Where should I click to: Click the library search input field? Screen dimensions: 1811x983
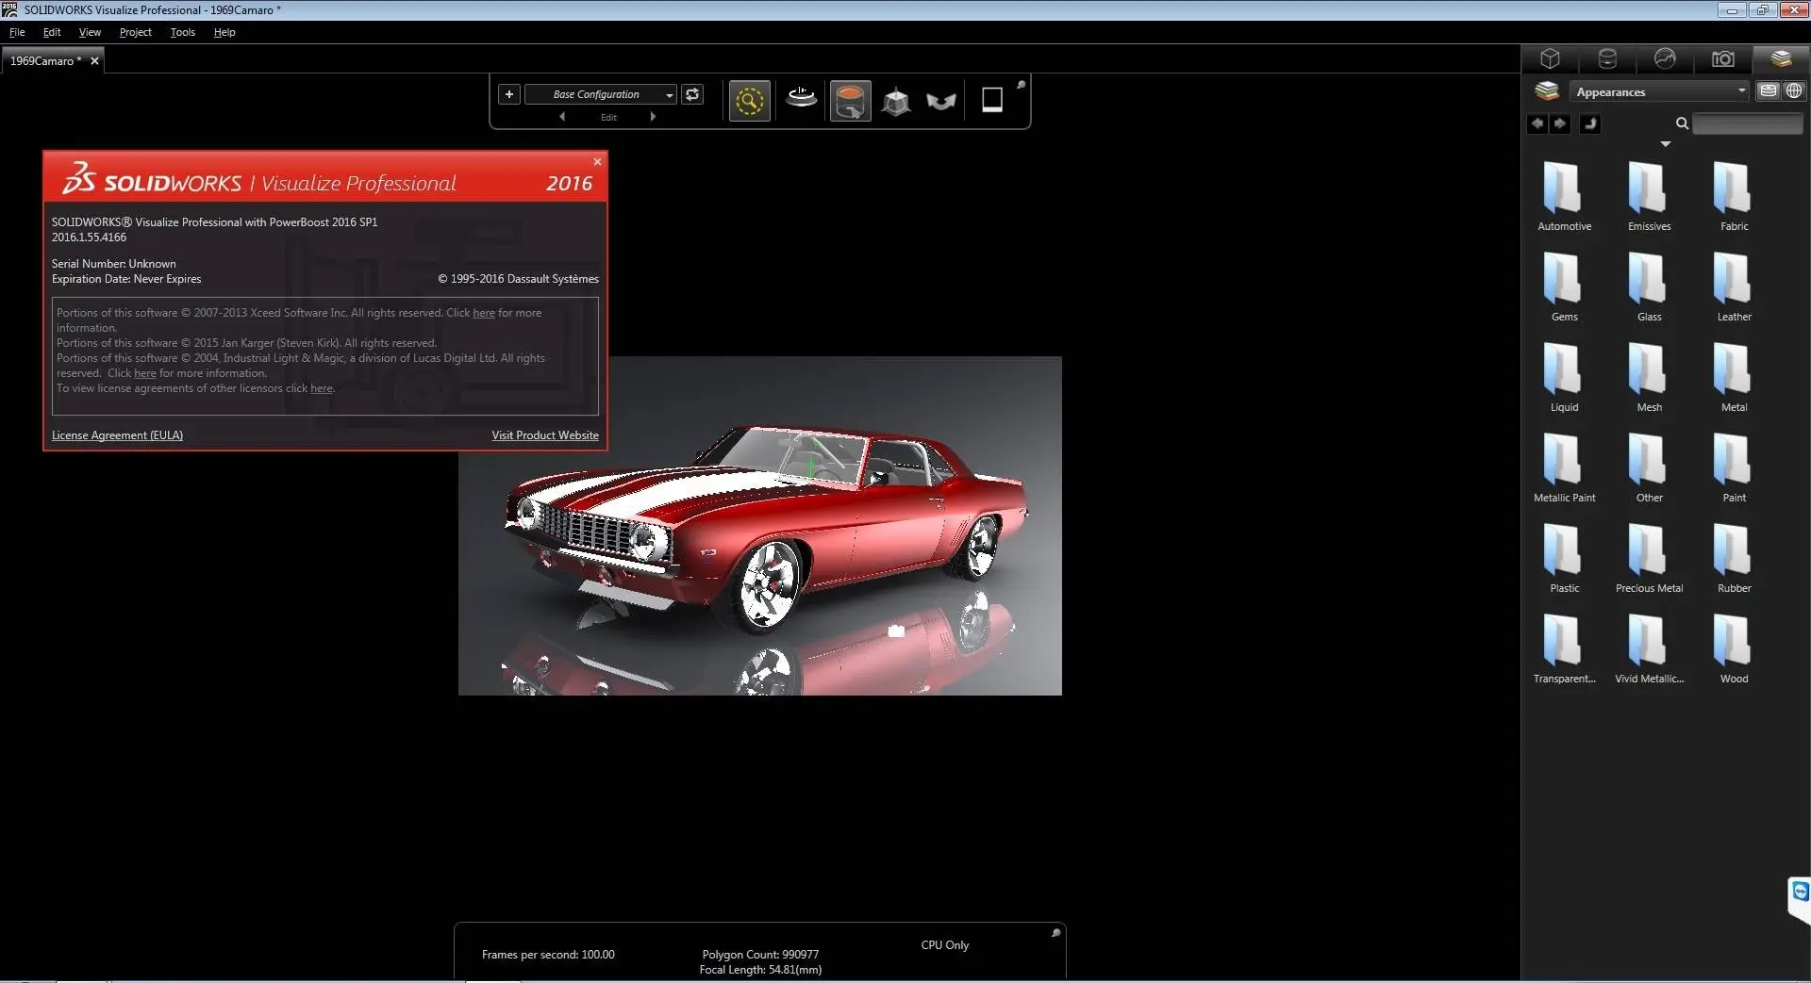click(1747, 123)
